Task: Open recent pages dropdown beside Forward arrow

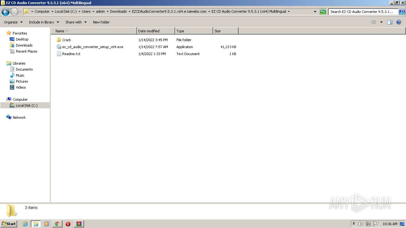Action: (x=21, y=12)
